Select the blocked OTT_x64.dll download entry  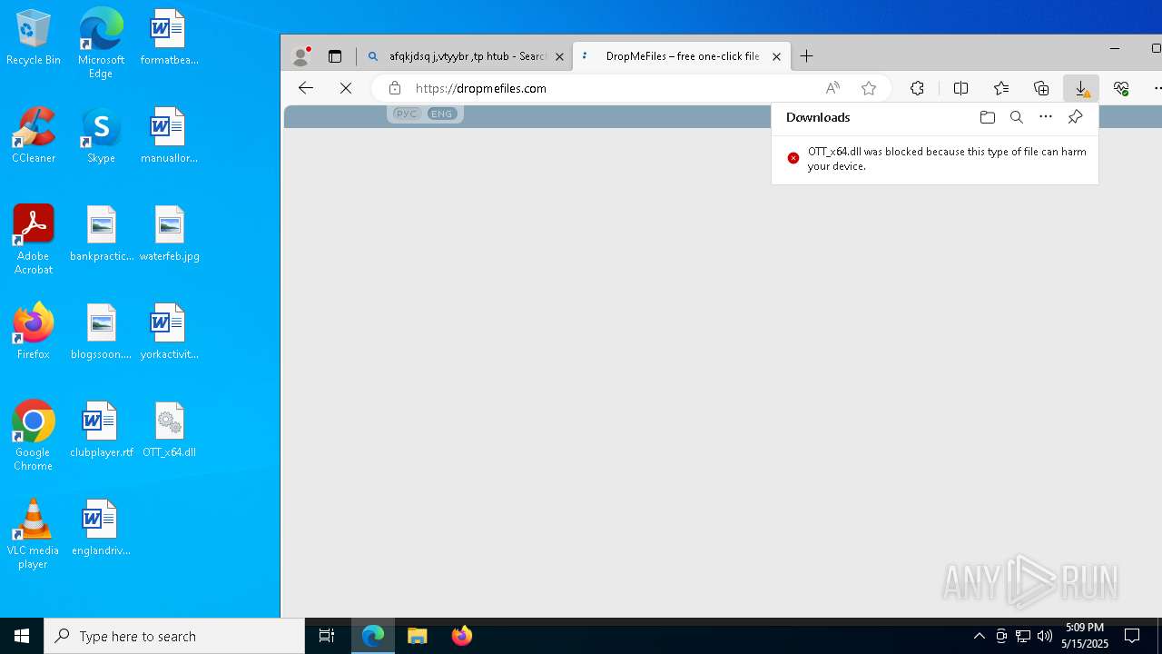pos(935,159)
